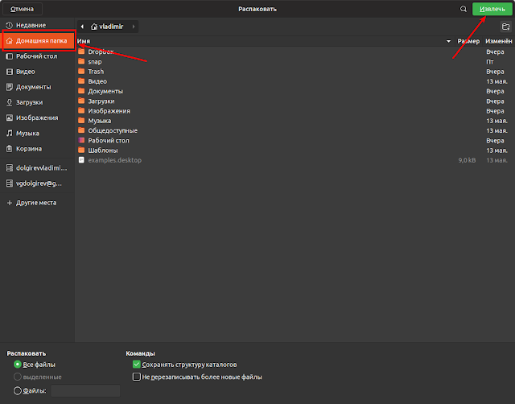Select the выделенные radio button
The width and height of the screenshot is (515, 404).
[18, 377]
